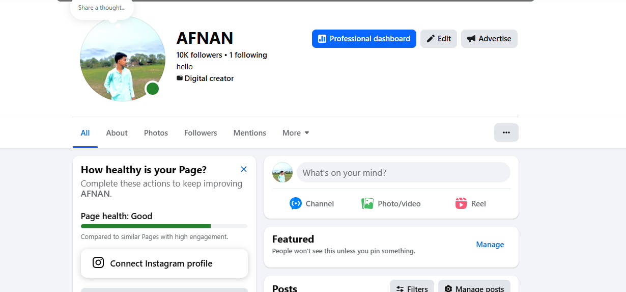The width and height of the screenshot is (626, 292).
Task: Click the Edit pencil button
Action: pyautogui.click(x=438, y=39)
